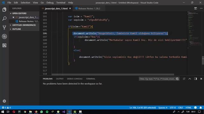Open the Explorer view in activity bar

(4, 9)
